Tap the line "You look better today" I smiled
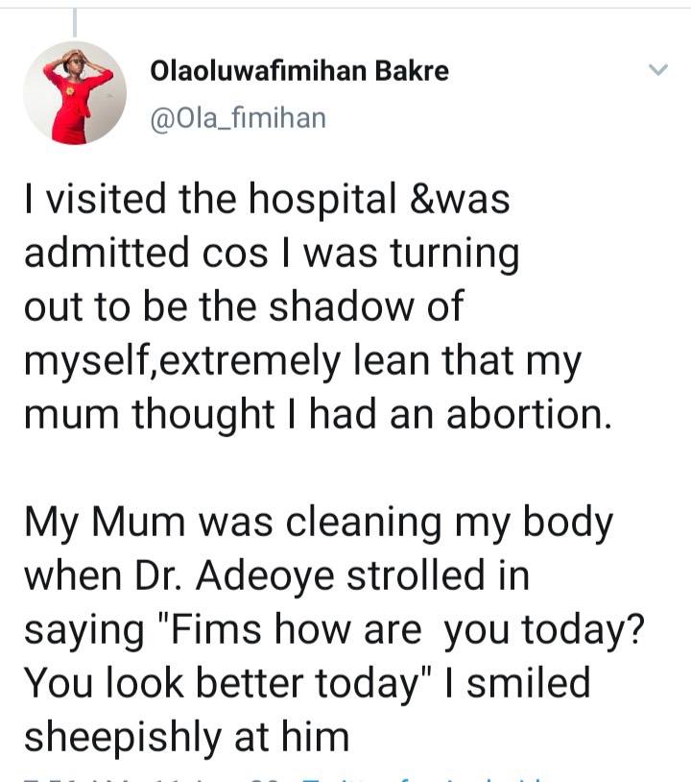The width and height of the screenshot is (691, 782). click(307, 683)
